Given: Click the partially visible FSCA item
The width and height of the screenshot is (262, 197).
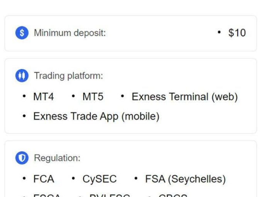Looking at the screenshot, I should (x=47, y=195).
